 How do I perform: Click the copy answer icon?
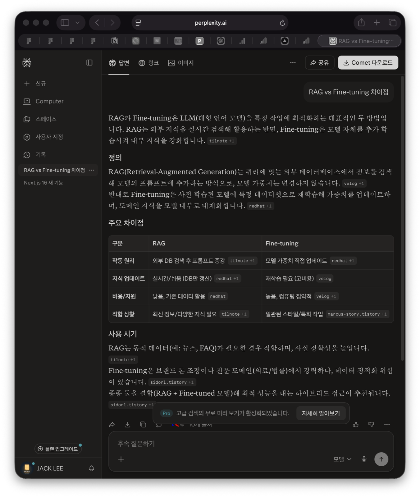point(143,424)
